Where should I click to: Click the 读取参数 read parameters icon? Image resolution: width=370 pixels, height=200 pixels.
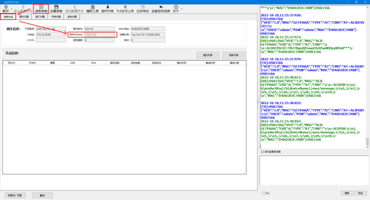[41, 8]
